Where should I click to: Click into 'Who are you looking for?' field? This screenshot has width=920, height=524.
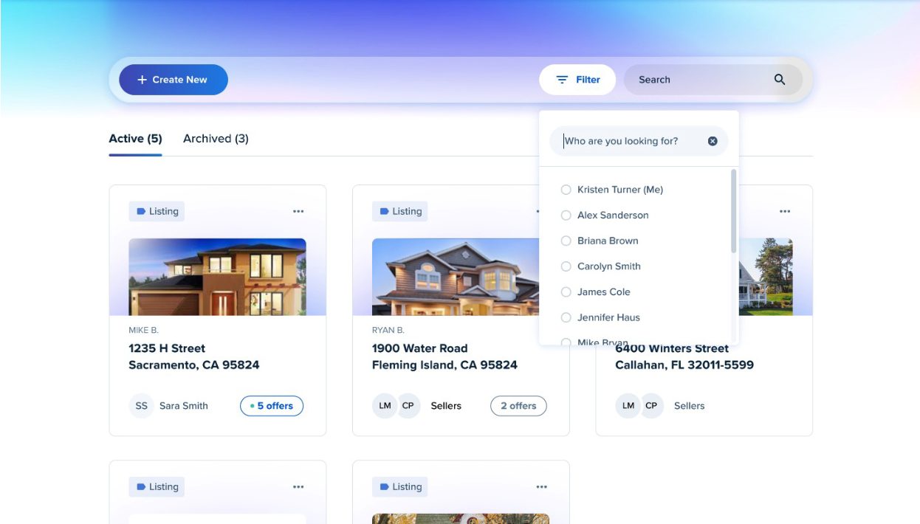639,141
